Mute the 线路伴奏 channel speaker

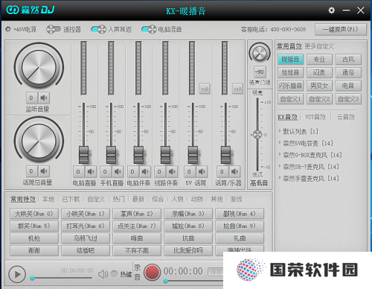coord(172,171)
